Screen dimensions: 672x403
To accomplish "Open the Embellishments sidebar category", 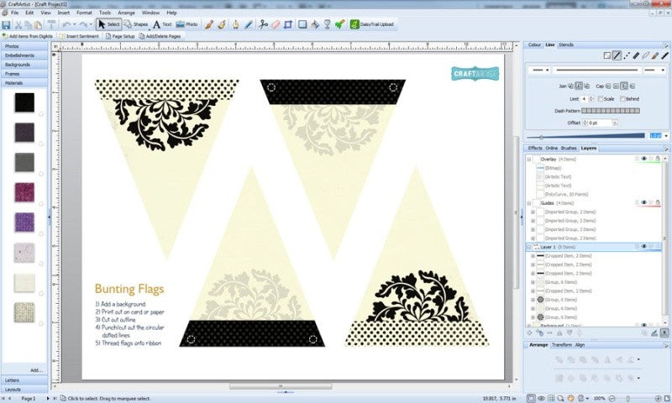I will point(24,55).
